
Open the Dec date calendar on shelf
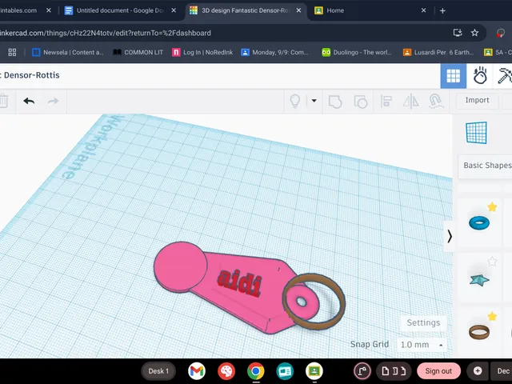(502, 371)
